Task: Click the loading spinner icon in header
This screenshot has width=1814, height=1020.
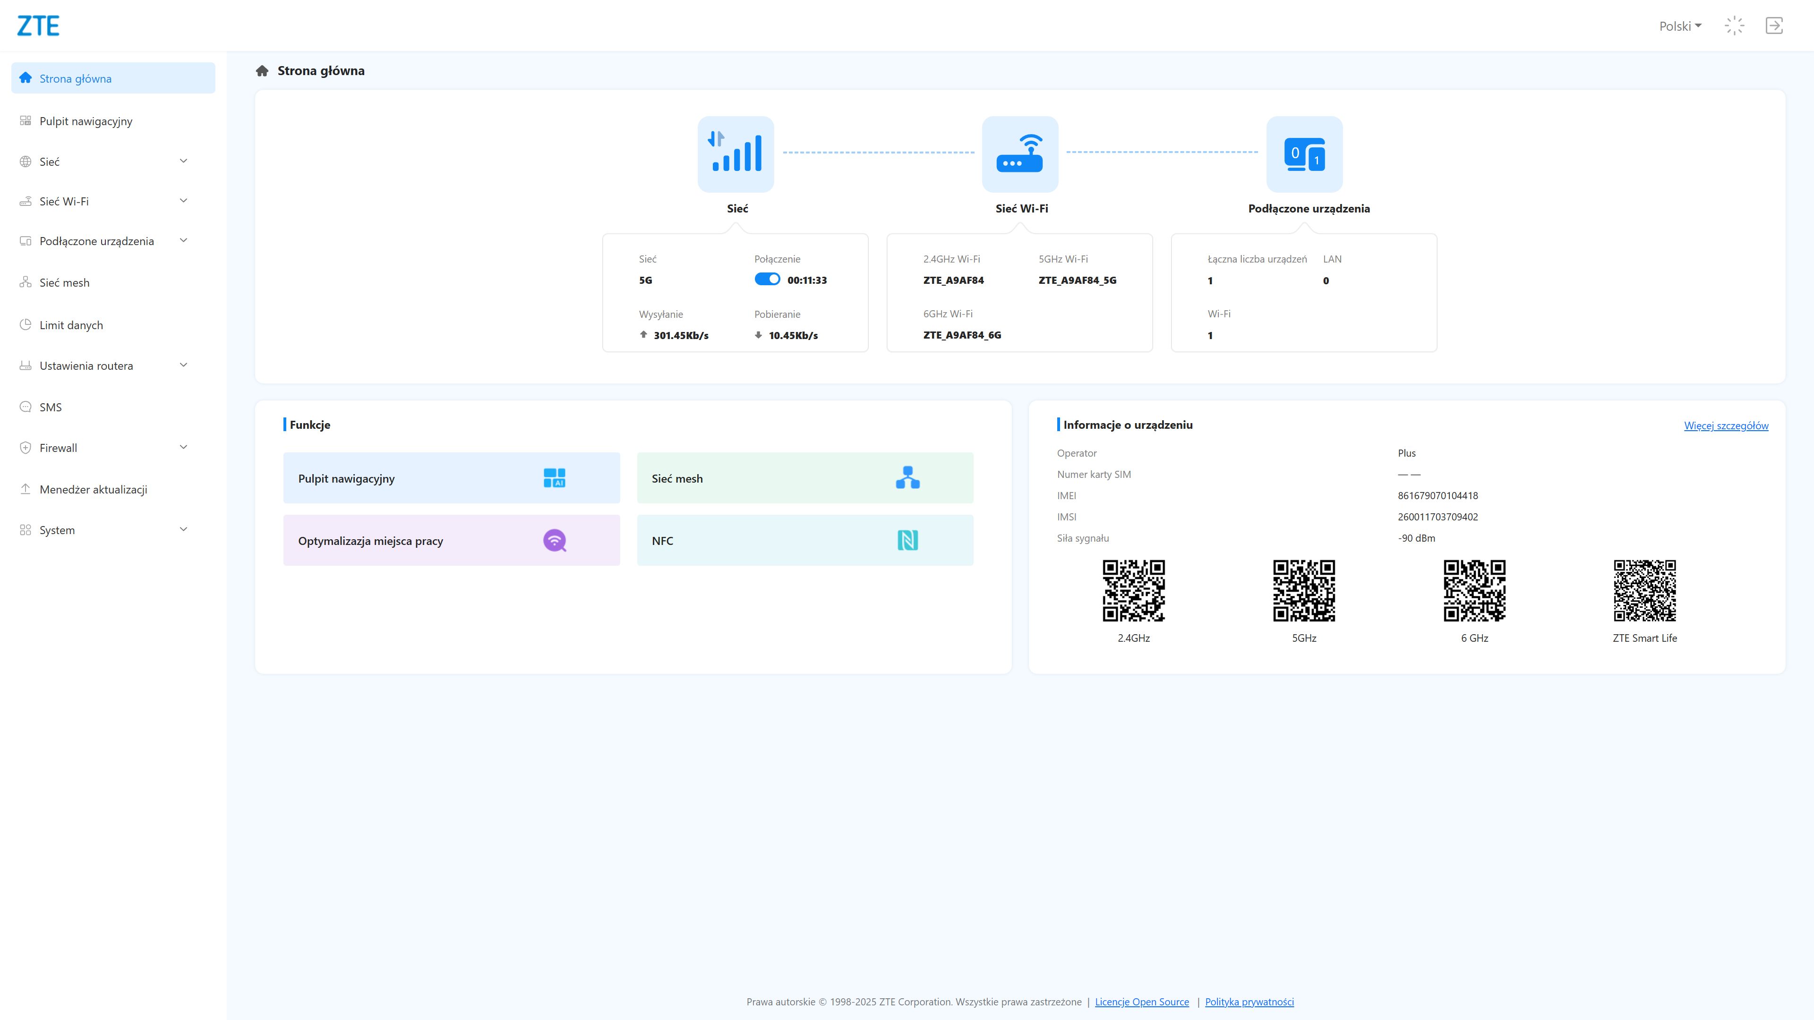Action: pos(1735,26)
